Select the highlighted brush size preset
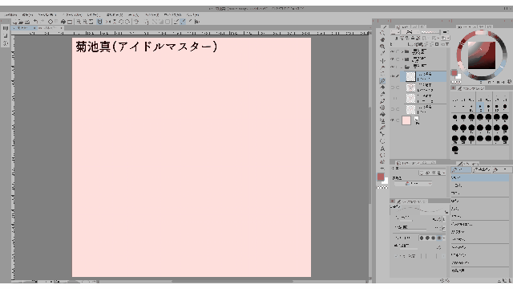The image size is (513, 289). click(x=480, y=107)
